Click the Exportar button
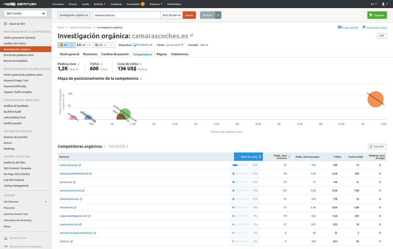Screen dimensions: 393x249 pyautogui.click(x=377, y=147)
